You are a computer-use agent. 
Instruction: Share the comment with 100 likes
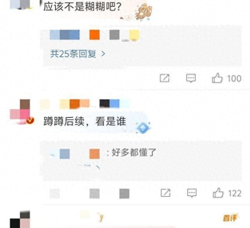[165, 78]
